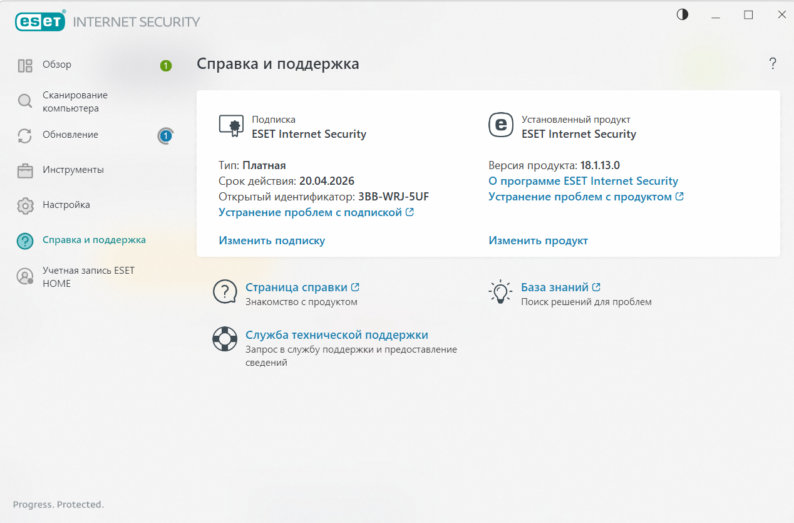
Task: Go to the Обновление section
Action: click(x=70, y=135)
